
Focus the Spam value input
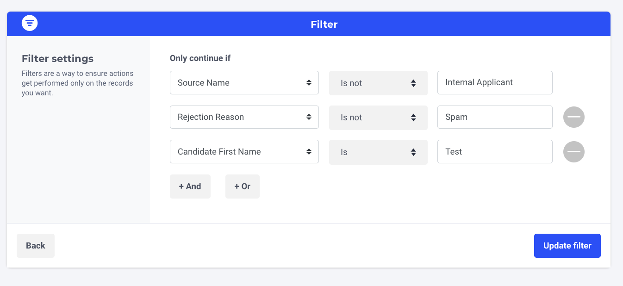tap(494, 117)
